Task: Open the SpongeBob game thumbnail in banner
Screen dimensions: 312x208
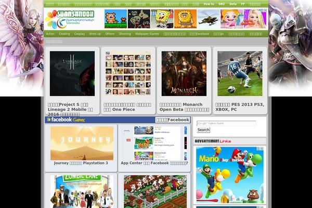Action: 162,19
